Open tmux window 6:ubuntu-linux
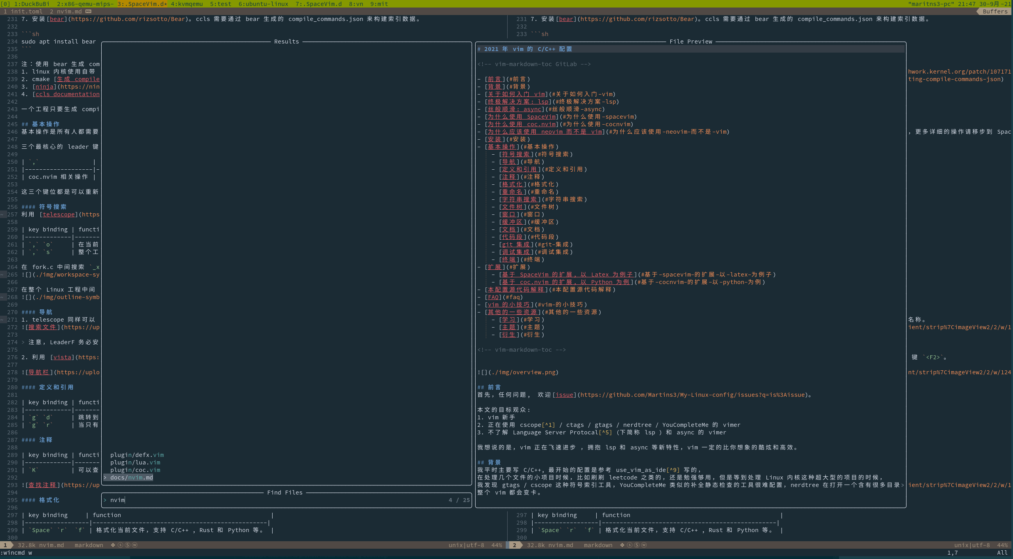The width and height of the screenshot is (1013, 559). [264, 4]
